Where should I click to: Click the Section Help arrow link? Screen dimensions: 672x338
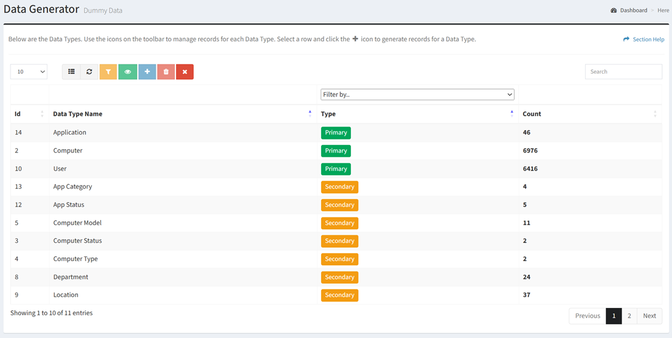click(626, 39)
